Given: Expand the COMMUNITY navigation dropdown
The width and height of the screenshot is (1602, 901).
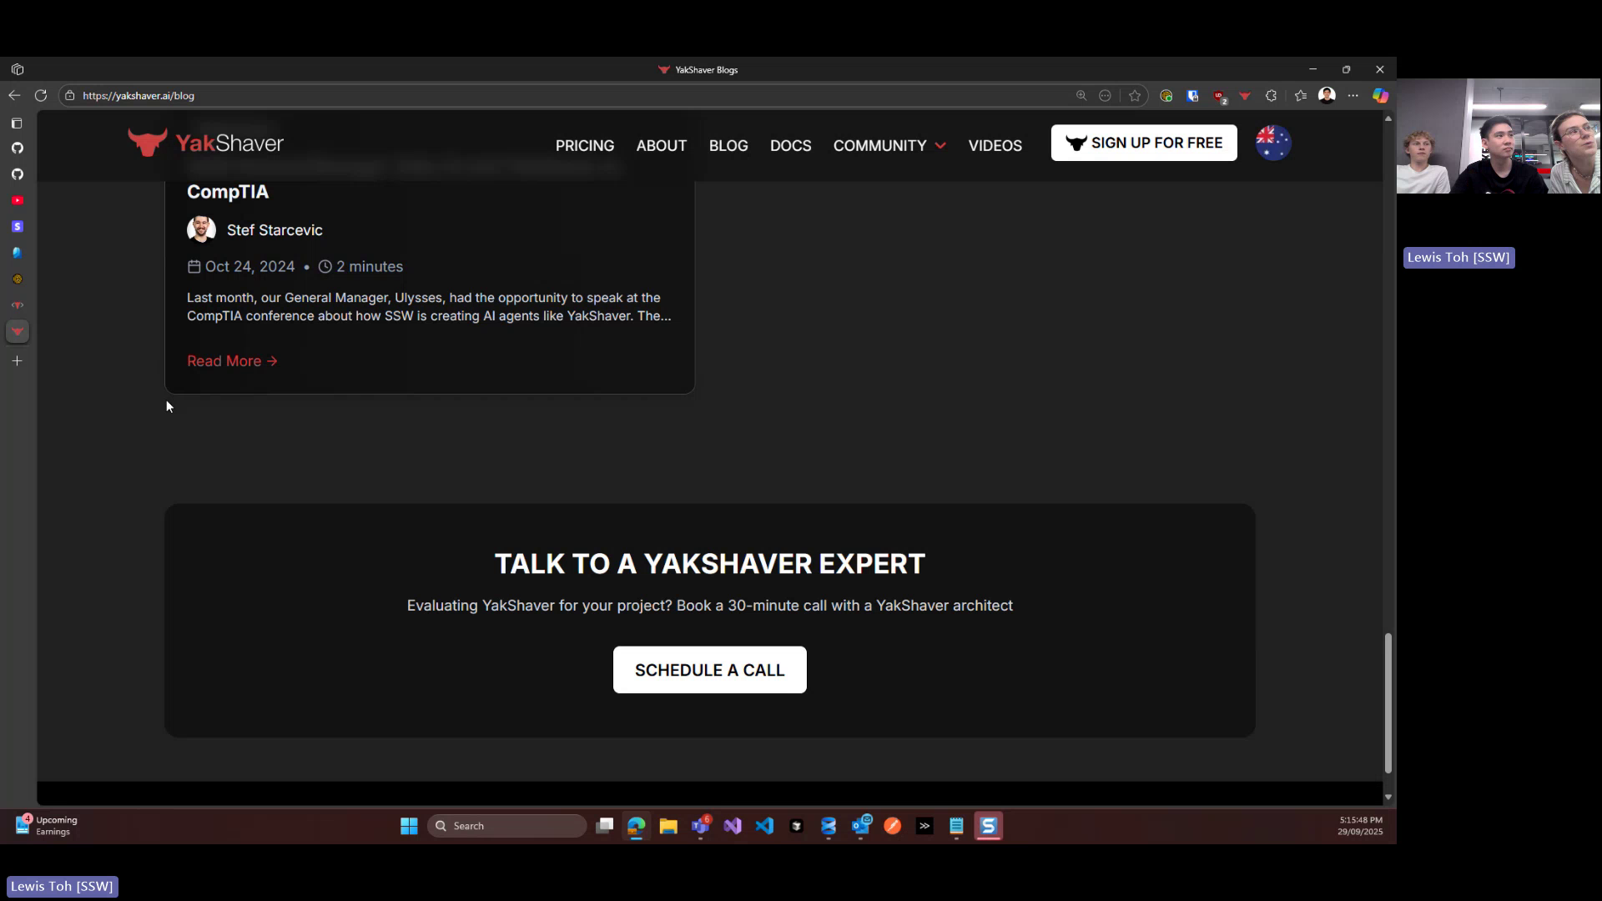Looking at the screenshot, I should [889, 145].
